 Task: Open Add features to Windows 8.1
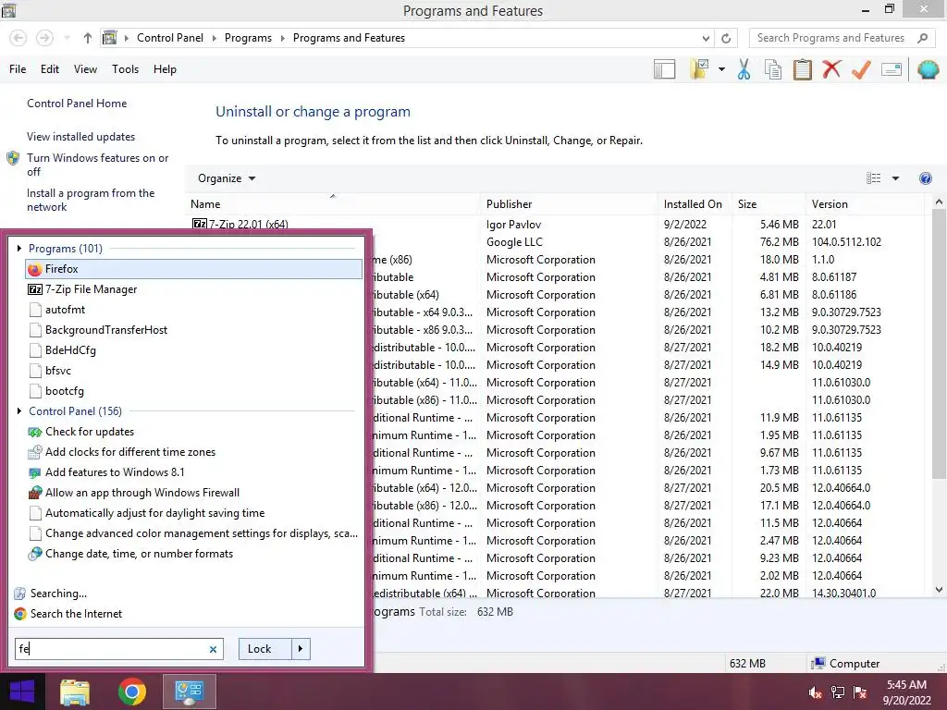click(x=193, y=472)
